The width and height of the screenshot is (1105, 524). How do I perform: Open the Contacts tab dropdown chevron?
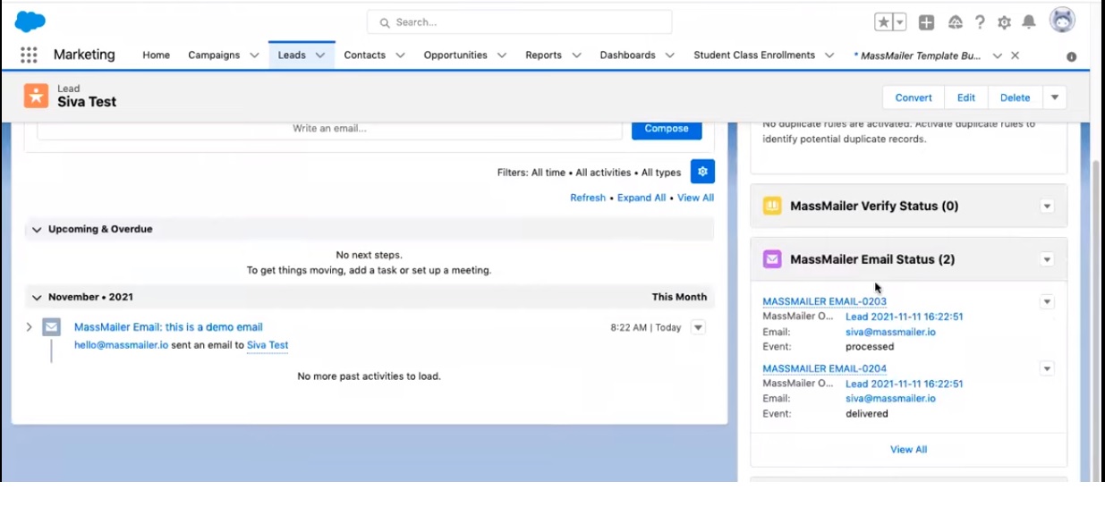(400, 55)
